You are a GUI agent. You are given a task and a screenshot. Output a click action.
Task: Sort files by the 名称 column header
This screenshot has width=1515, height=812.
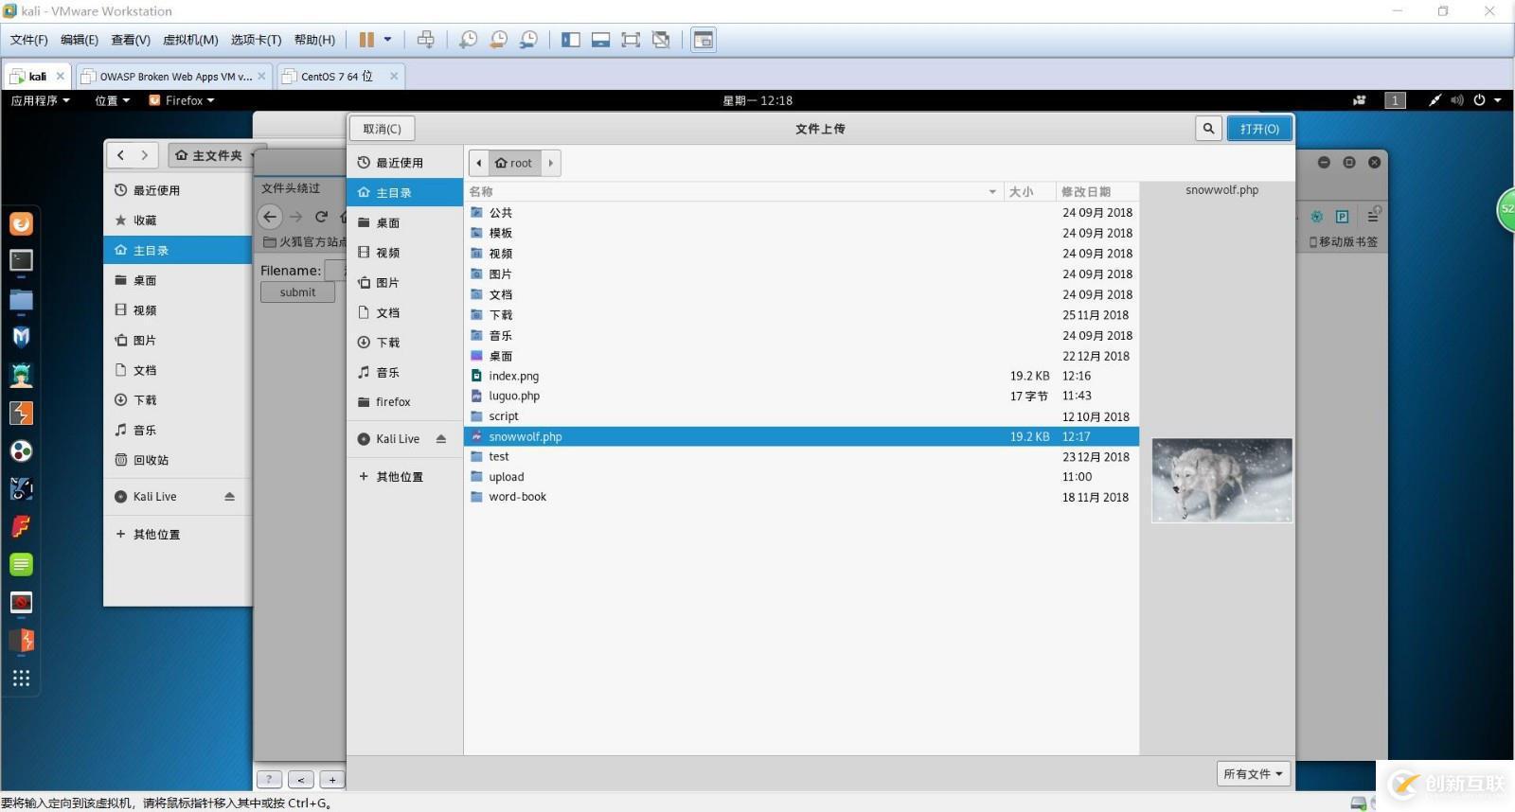734,192
